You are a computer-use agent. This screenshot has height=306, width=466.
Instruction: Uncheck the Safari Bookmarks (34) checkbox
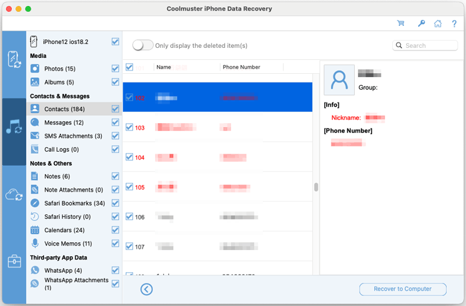coord(115,203)
